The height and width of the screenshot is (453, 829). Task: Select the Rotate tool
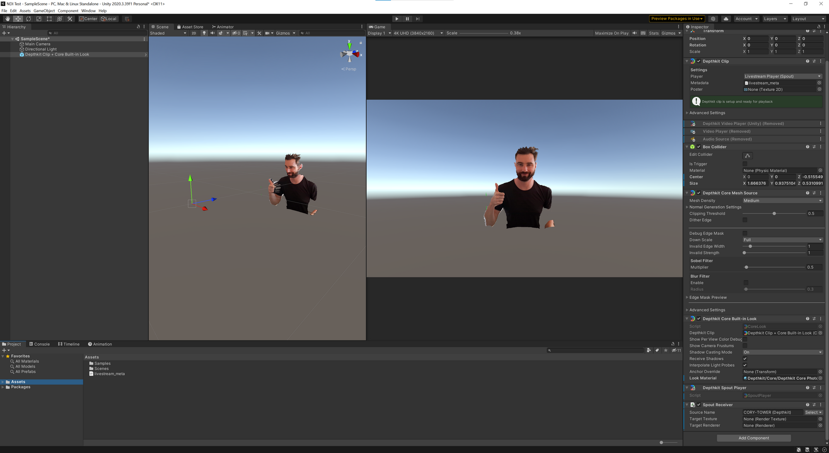(28, 19)
